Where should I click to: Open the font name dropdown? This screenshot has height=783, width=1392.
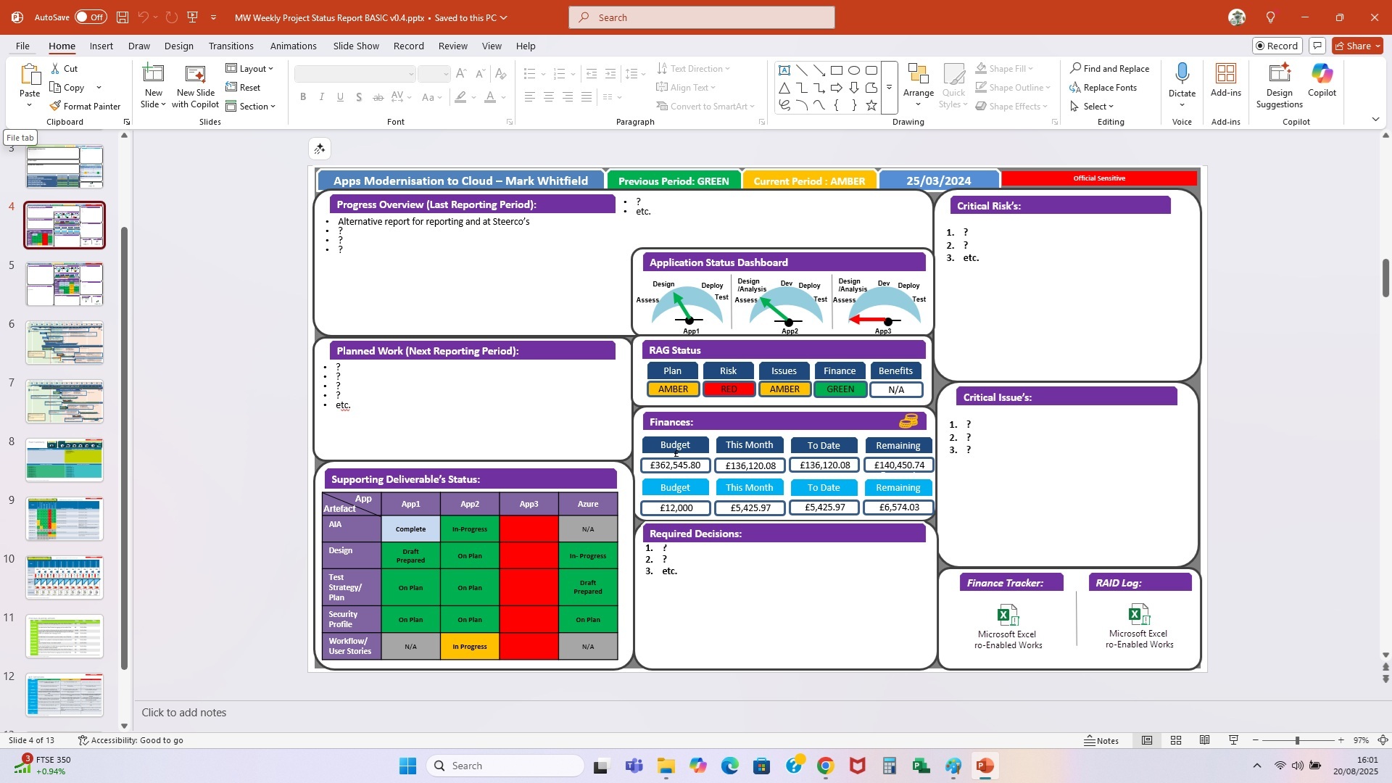410,73
